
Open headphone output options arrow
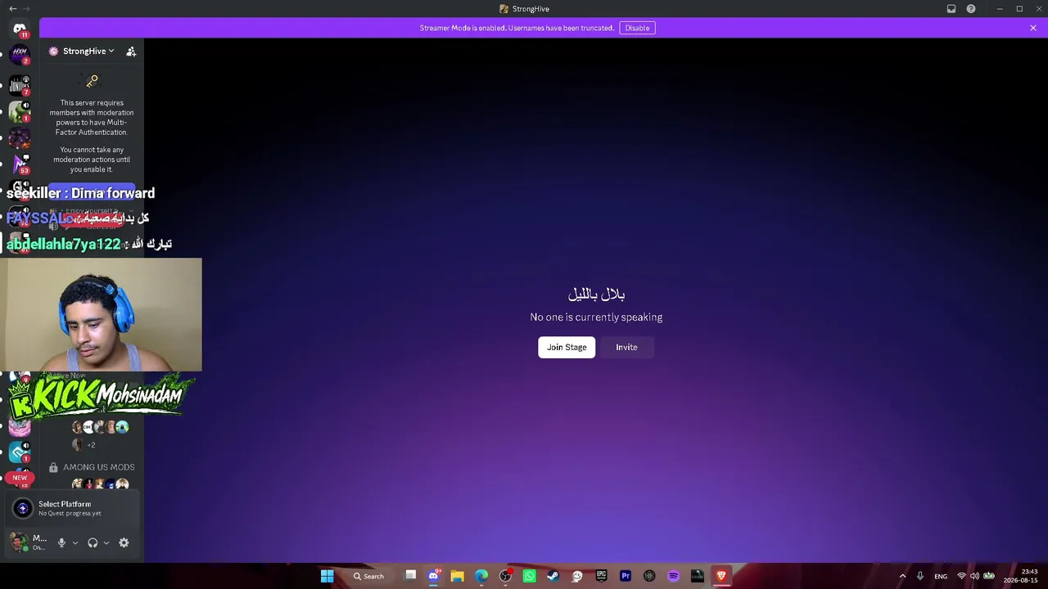coord(106,542)
